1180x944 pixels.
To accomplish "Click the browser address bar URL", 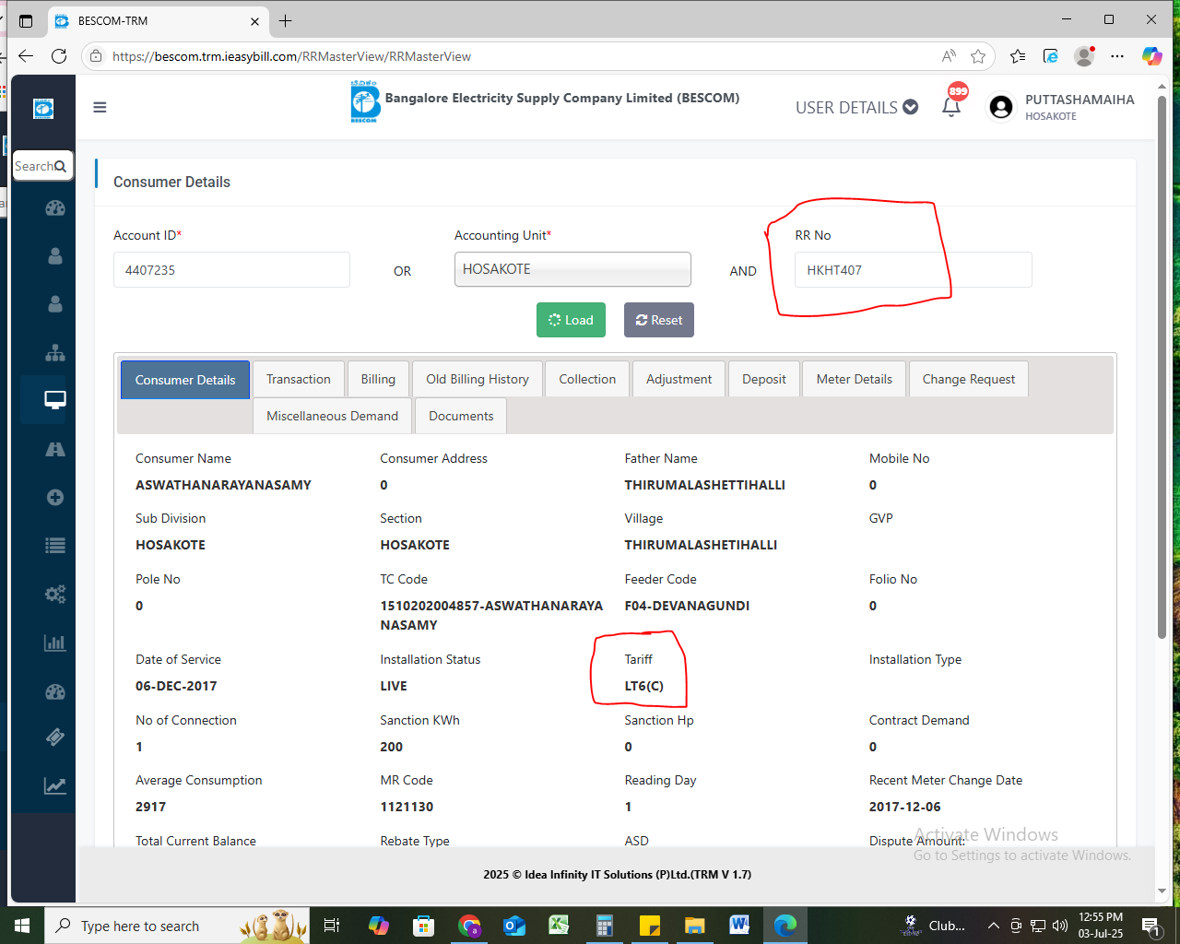I will click(291, 56).
